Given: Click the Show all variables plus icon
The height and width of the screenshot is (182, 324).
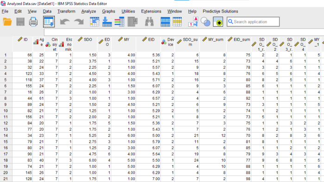Looking at the screenshot, I should 218,22.
